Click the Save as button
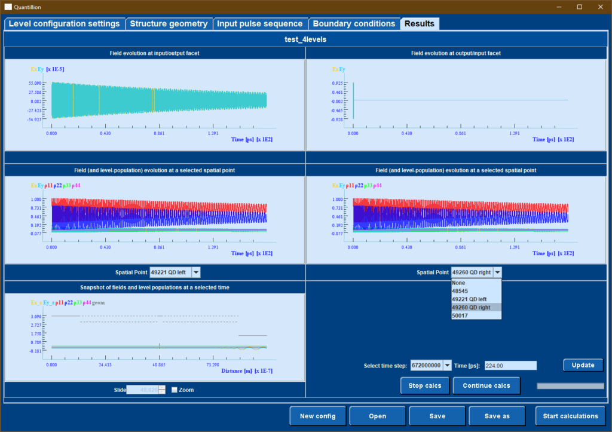The width and height of the screenshot is (612, 432). [x=497, y=416]
